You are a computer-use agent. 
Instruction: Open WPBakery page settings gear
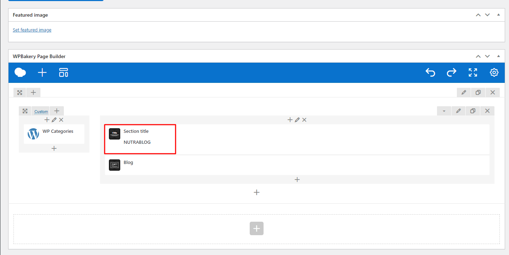494,73
